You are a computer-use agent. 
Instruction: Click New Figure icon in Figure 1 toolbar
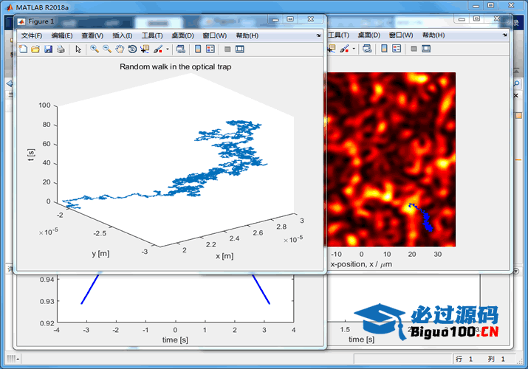coord(23,49)
